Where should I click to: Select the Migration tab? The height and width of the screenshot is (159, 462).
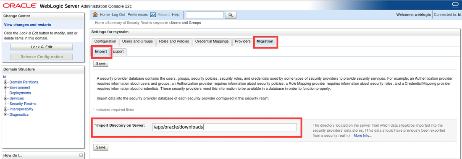(x=265, y=42)
